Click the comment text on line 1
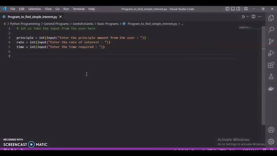This screenshot has height=156, width=277. (56, 29)
